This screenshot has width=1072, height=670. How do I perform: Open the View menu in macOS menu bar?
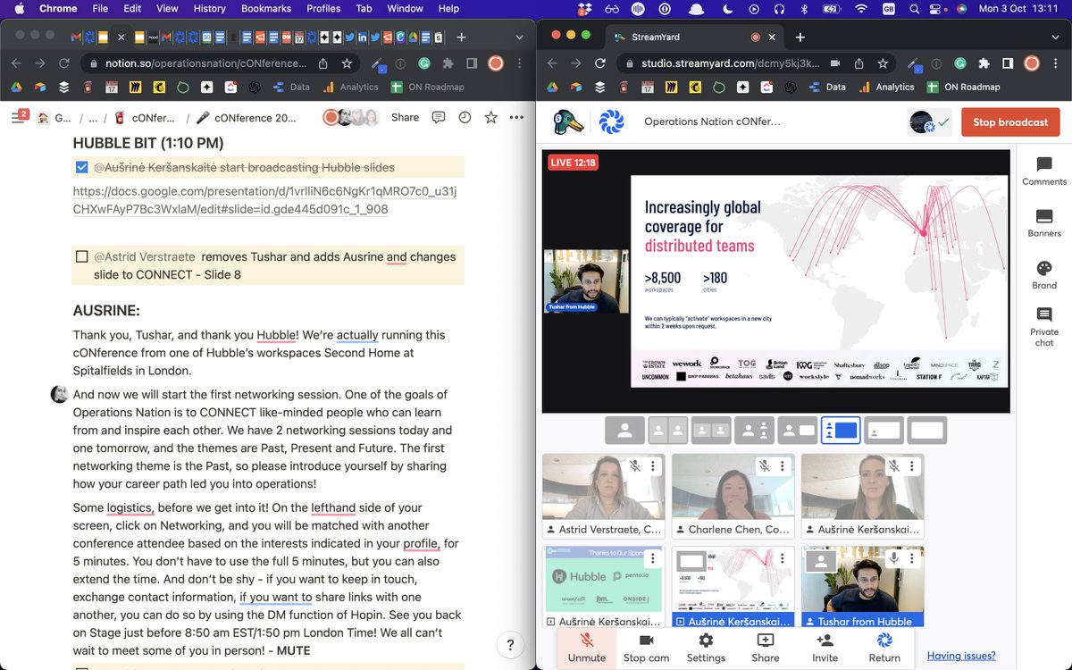(167, 8)
